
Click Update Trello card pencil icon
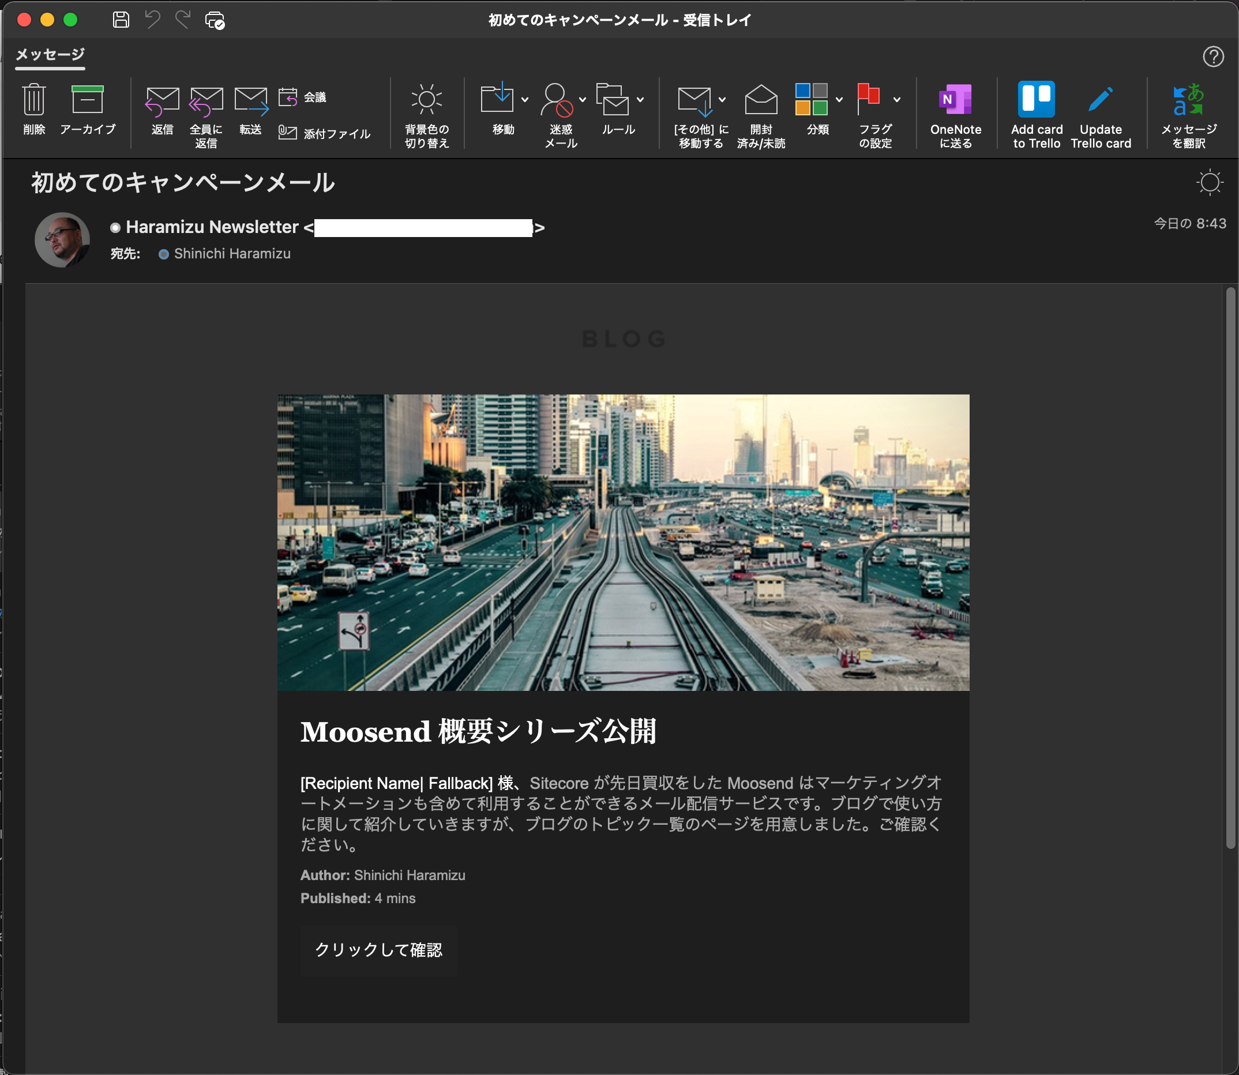coord(1101,99)
